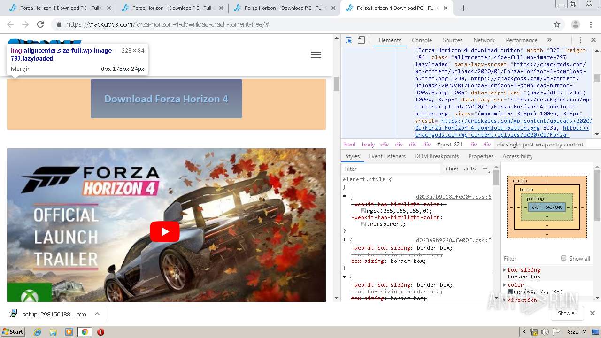Open the Properties pane
This screenshot has height=338, width=601.
[481, 156]
